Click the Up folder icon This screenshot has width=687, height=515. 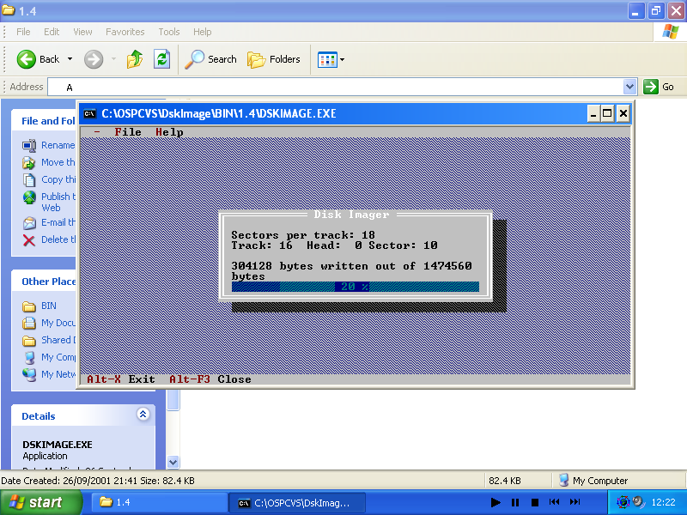click(135, 59)
